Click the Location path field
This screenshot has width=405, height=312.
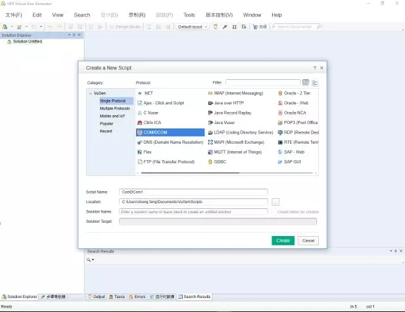point(194,202)
